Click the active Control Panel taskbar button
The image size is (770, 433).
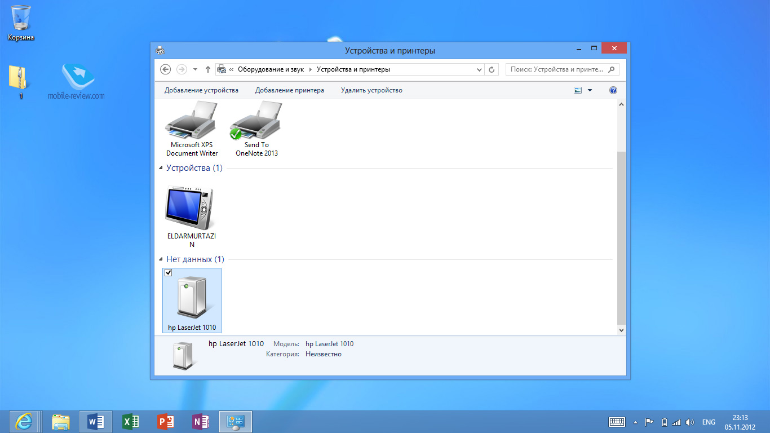pyautogui.click(x=235, y=422)
